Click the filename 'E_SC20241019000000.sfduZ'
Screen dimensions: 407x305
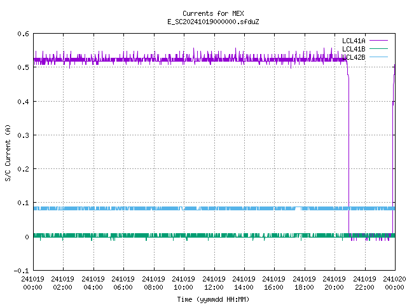tap(213, 22)
